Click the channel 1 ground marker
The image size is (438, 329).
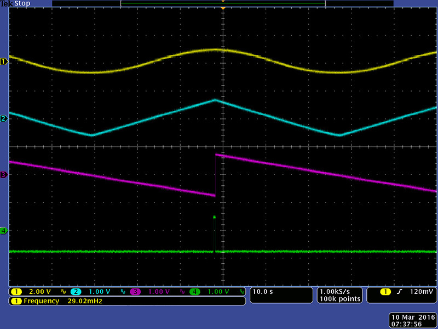point(4,61)
